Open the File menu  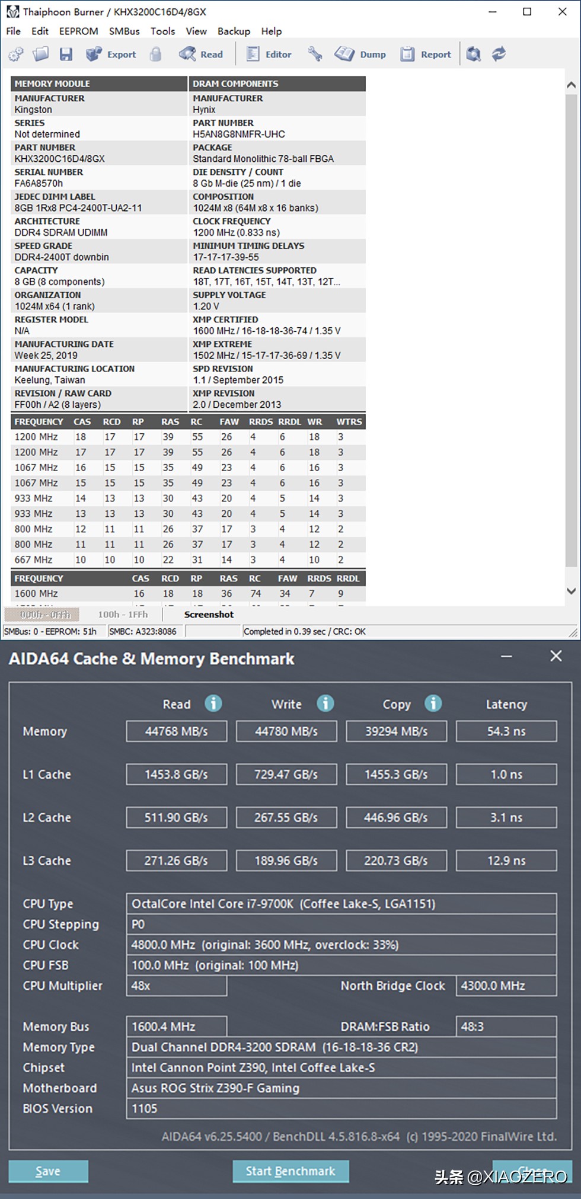pos(13,31)
